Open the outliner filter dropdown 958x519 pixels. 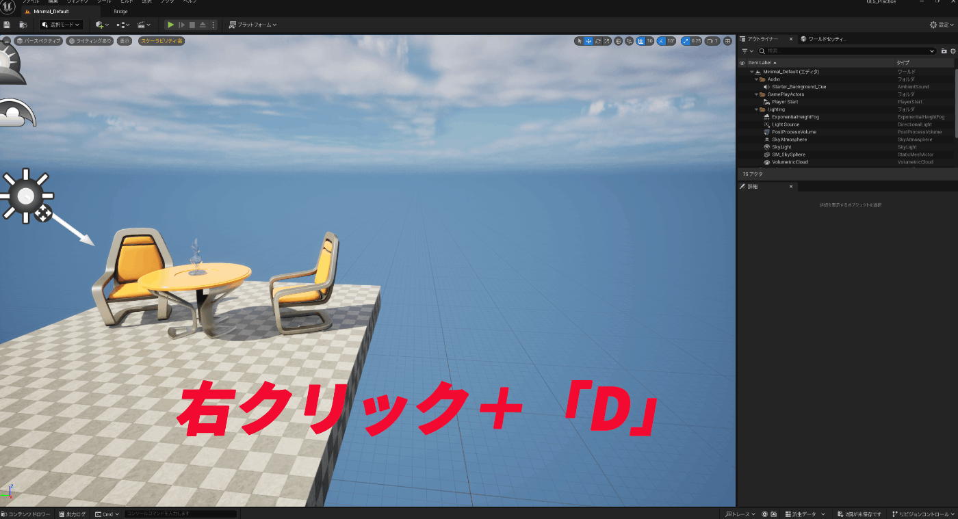click(747, 51)
